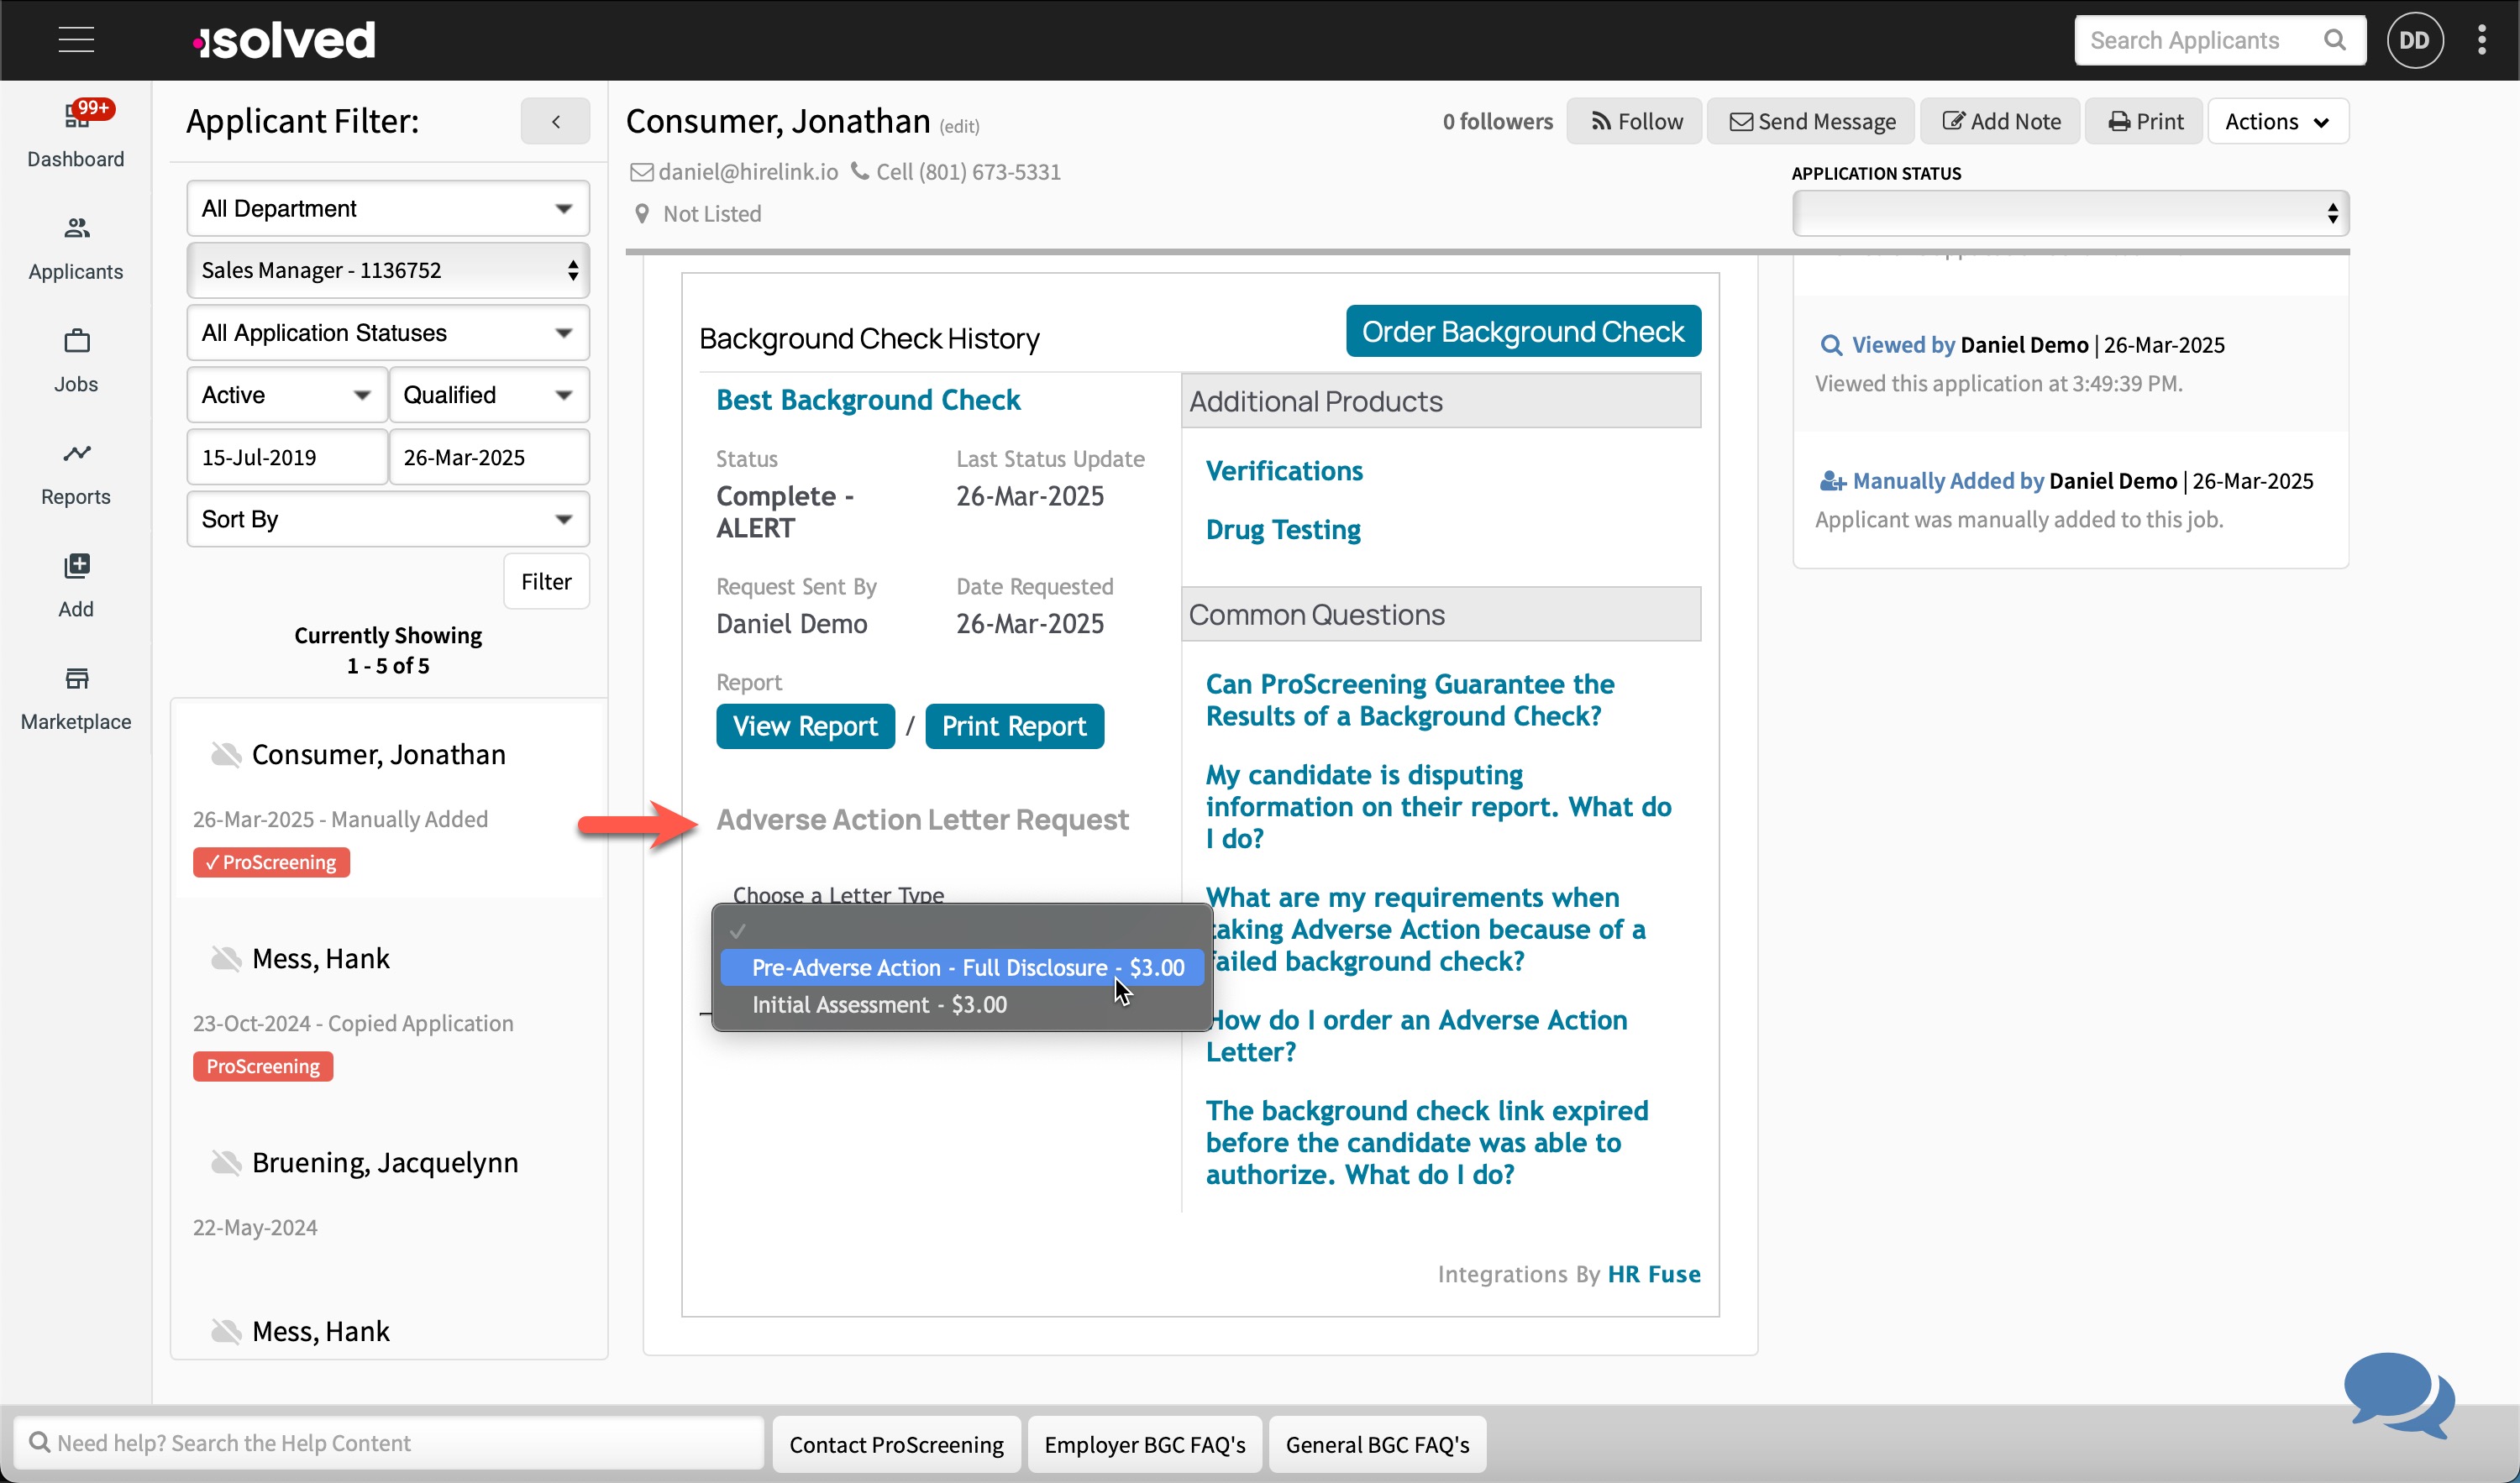Expand the Sort By dropdown

[x=388, y=519]
